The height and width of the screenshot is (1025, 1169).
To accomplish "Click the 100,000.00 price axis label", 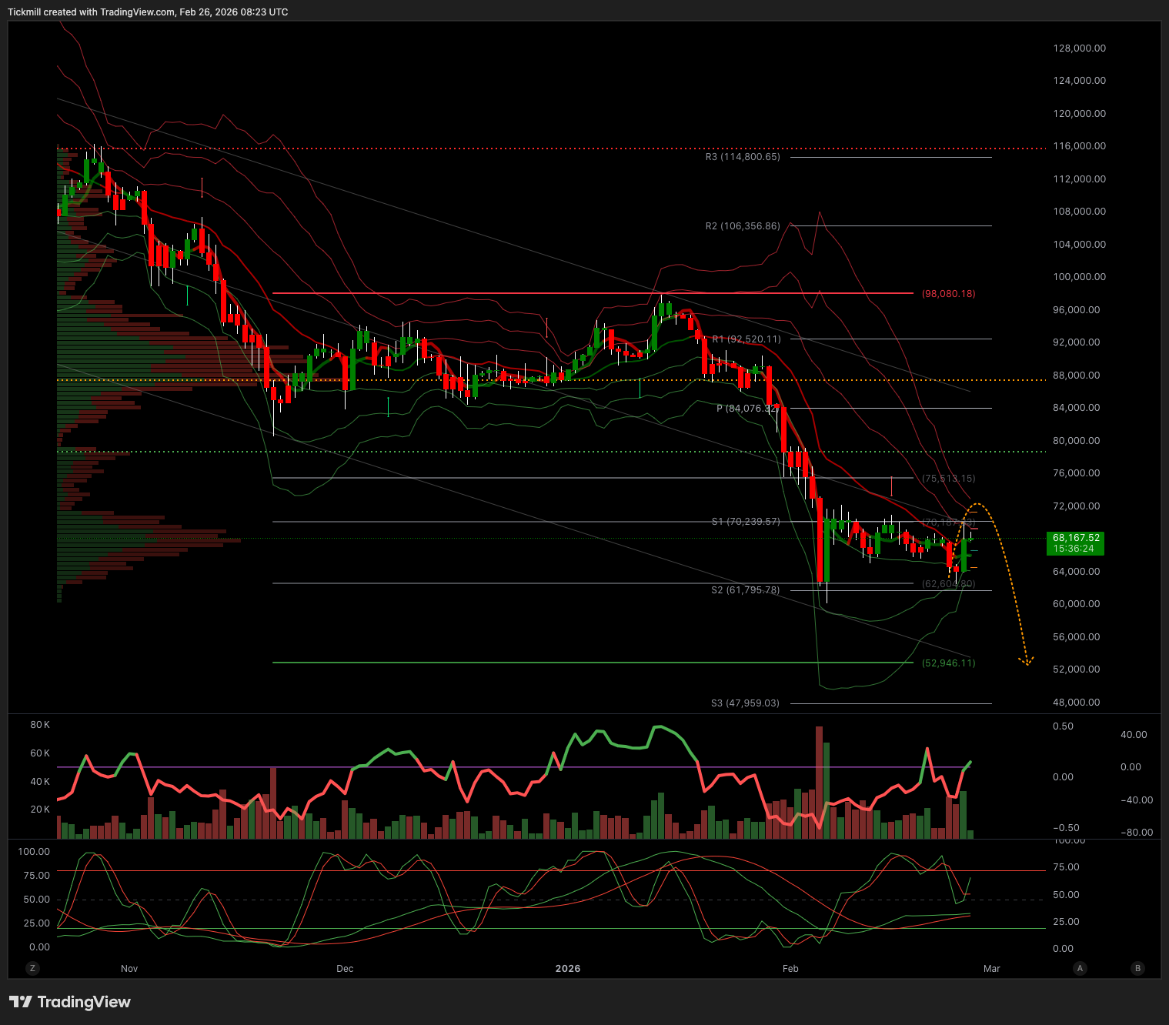I will (1079, 277).
